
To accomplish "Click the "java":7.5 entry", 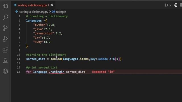I will pos(43,29).
